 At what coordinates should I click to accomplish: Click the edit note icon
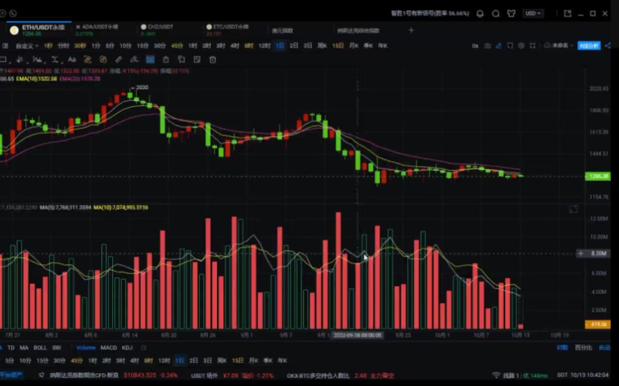[197, 60]
